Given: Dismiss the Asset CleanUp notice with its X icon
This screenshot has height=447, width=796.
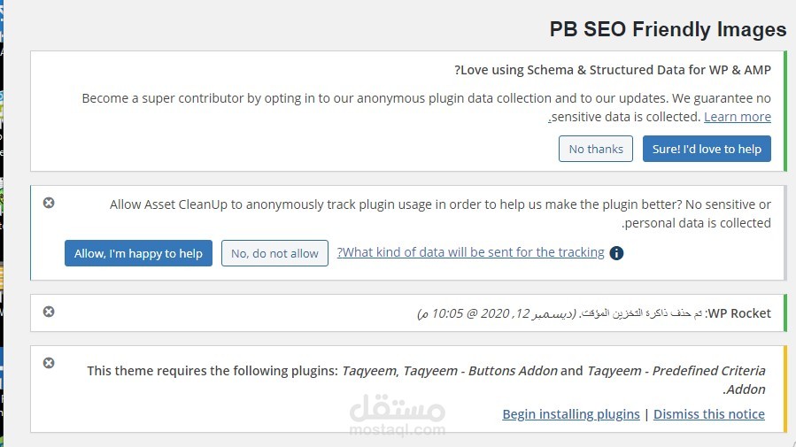Looking at the screenshot, I should [49, 203].
